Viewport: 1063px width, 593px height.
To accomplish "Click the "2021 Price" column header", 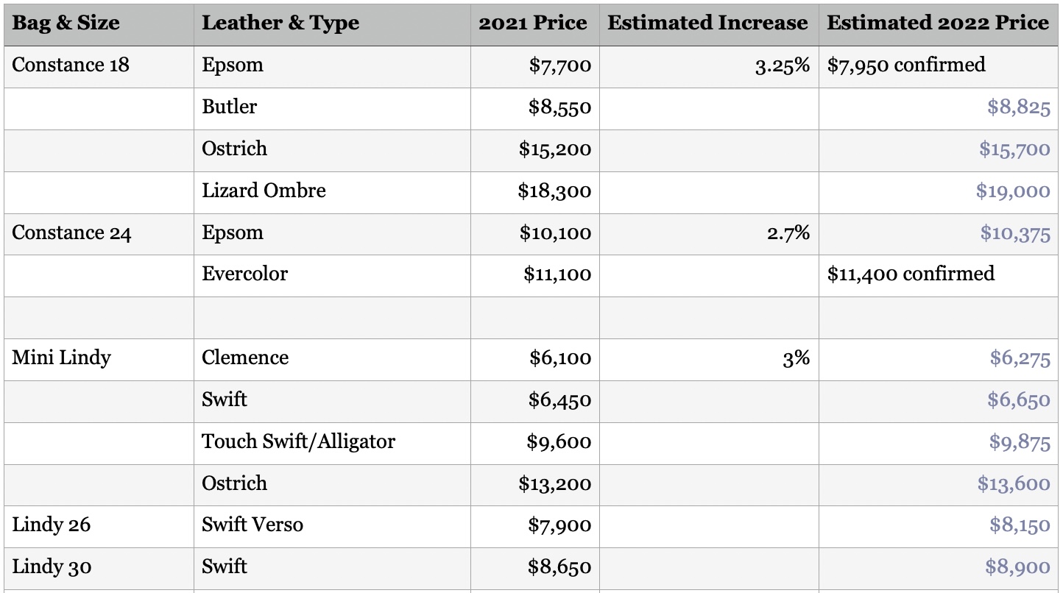I will [533, 23].
